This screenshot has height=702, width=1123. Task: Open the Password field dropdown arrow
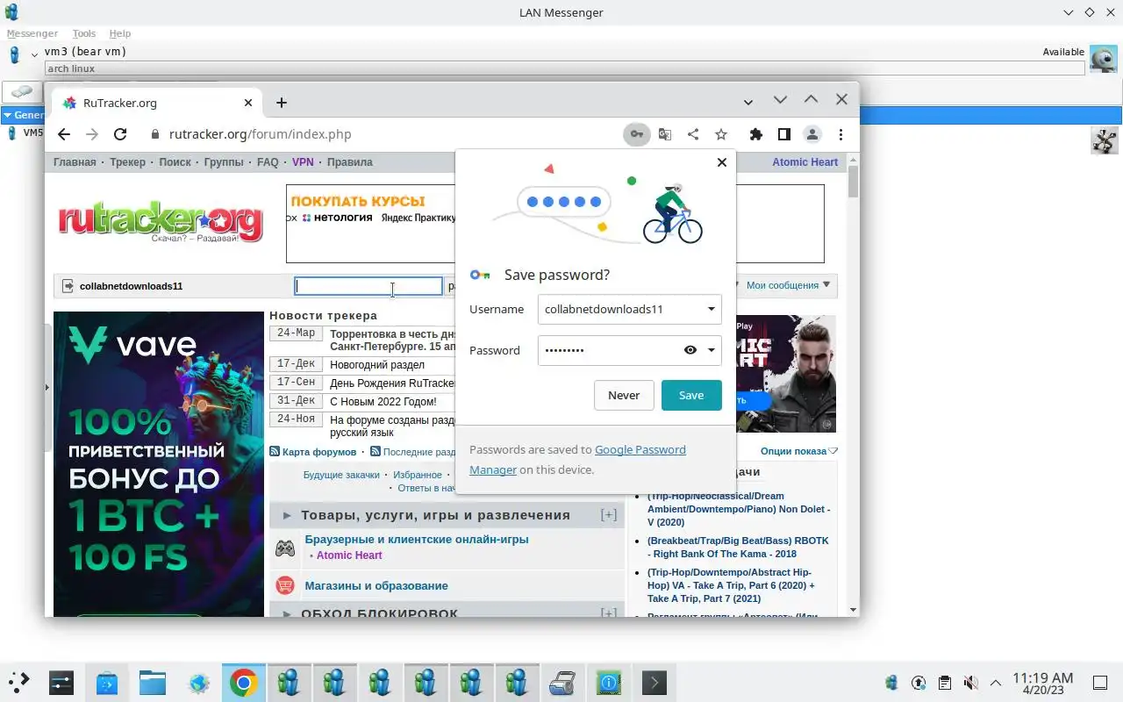711,350
